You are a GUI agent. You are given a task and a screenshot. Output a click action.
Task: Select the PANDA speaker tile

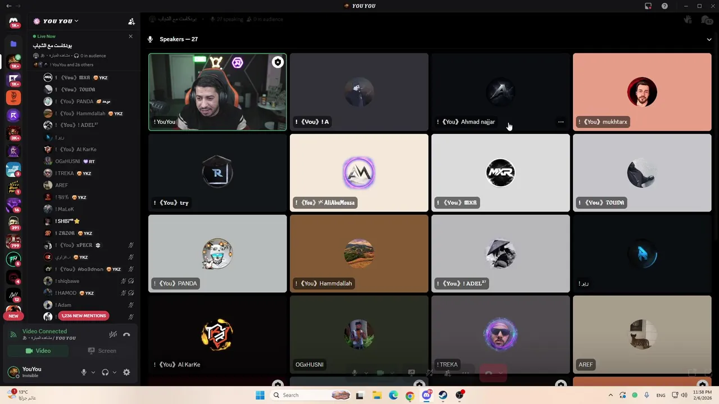pos(217,254)
